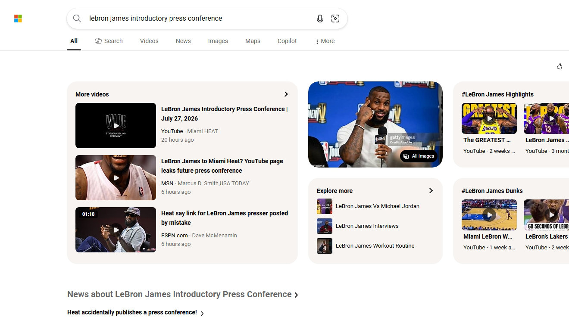
Task: Click the All images button
Action: tap(419, 156)
